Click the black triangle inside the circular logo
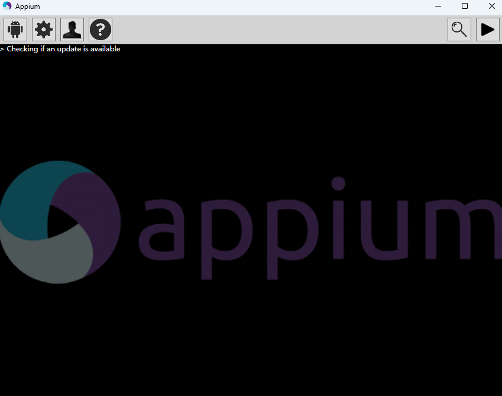502x396 pixels. (59, 223)
